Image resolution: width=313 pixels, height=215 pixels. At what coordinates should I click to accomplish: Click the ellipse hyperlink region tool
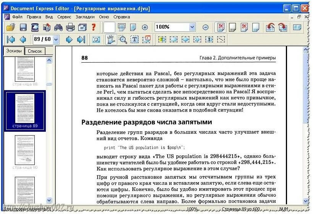[x=186, y=40]
